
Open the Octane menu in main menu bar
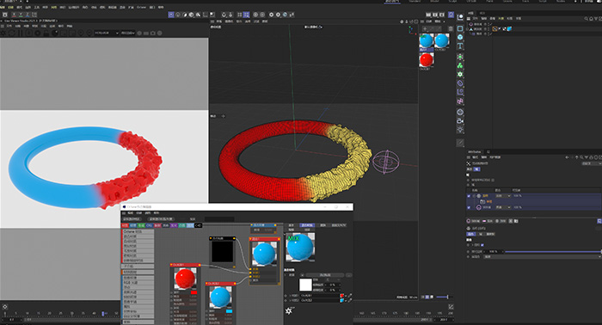(x=141, y=7)
